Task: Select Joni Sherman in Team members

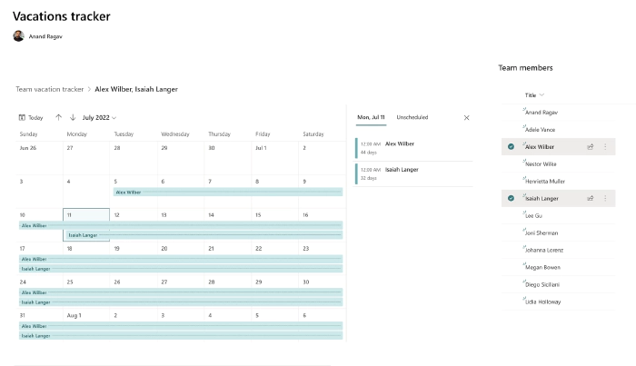Action: click(542, 233)
